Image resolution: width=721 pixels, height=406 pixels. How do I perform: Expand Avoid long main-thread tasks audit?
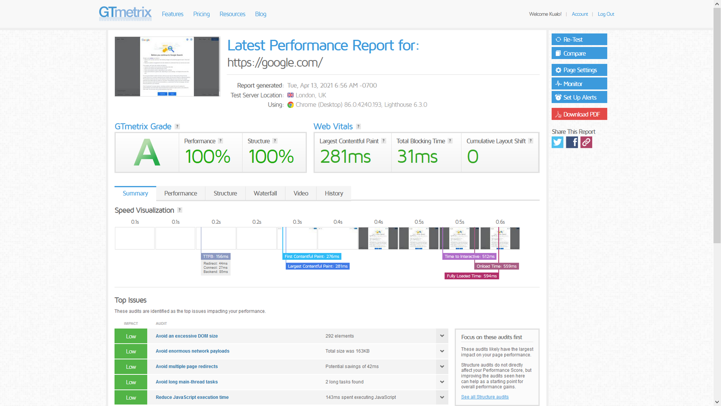tap(442, 382)
